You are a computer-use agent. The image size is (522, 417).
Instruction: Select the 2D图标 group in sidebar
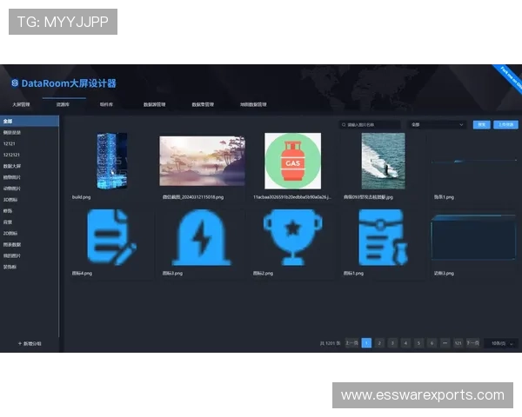click(30, 233)
